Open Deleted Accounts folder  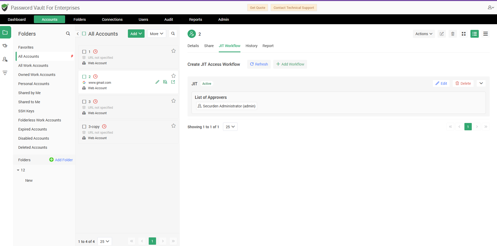(33, 147)
